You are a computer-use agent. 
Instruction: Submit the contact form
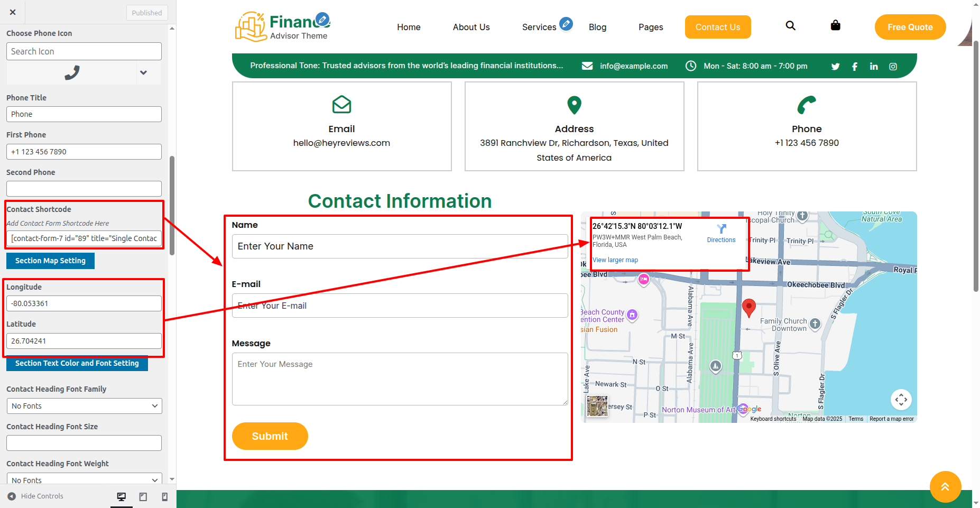coord(270,436)
